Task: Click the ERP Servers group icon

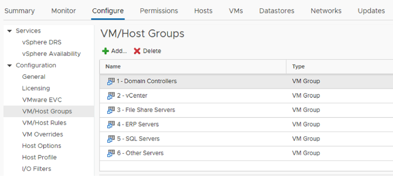Action: [x=111, y=124]
